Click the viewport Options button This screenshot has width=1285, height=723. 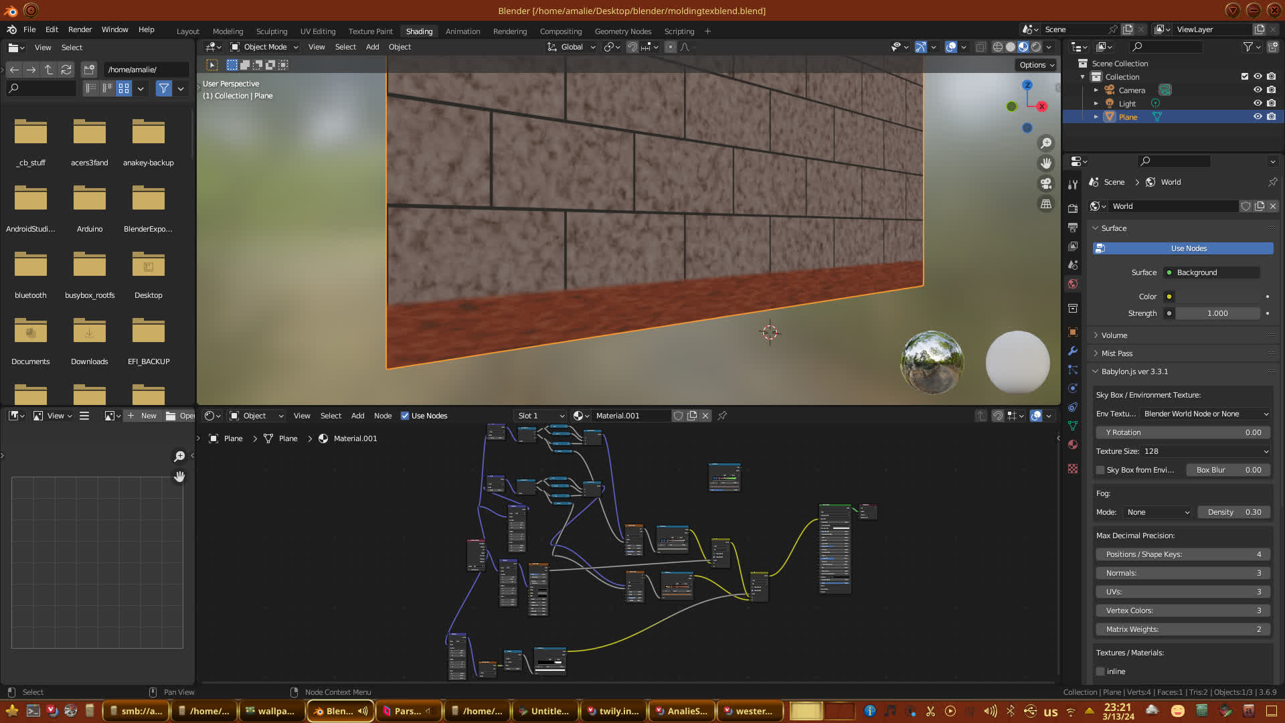pyautogui.click(x=1036, y=65)
